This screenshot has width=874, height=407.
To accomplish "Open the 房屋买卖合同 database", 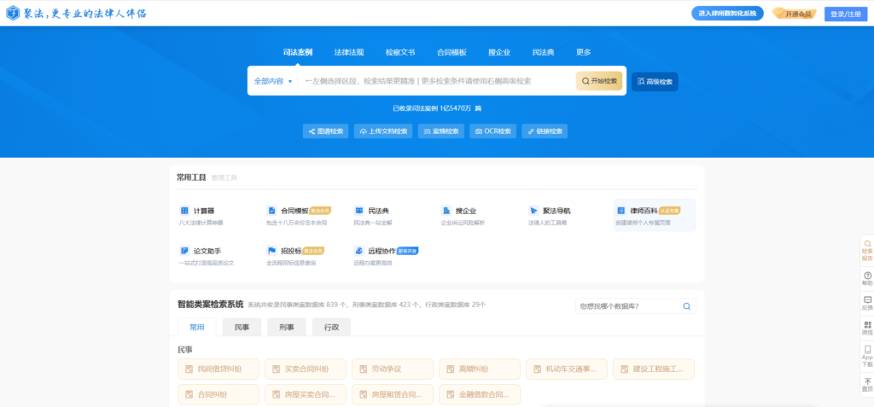I will click(306, 395).
